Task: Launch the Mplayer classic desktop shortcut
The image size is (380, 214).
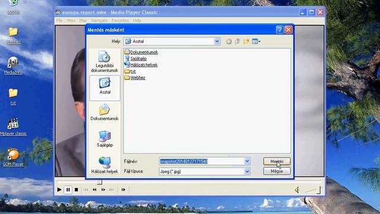Action: pos(13,127)
